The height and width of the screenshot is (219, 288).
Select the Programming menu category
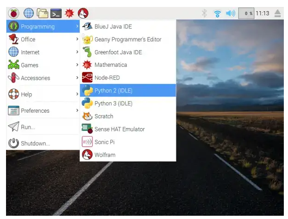tap(43, 26)
